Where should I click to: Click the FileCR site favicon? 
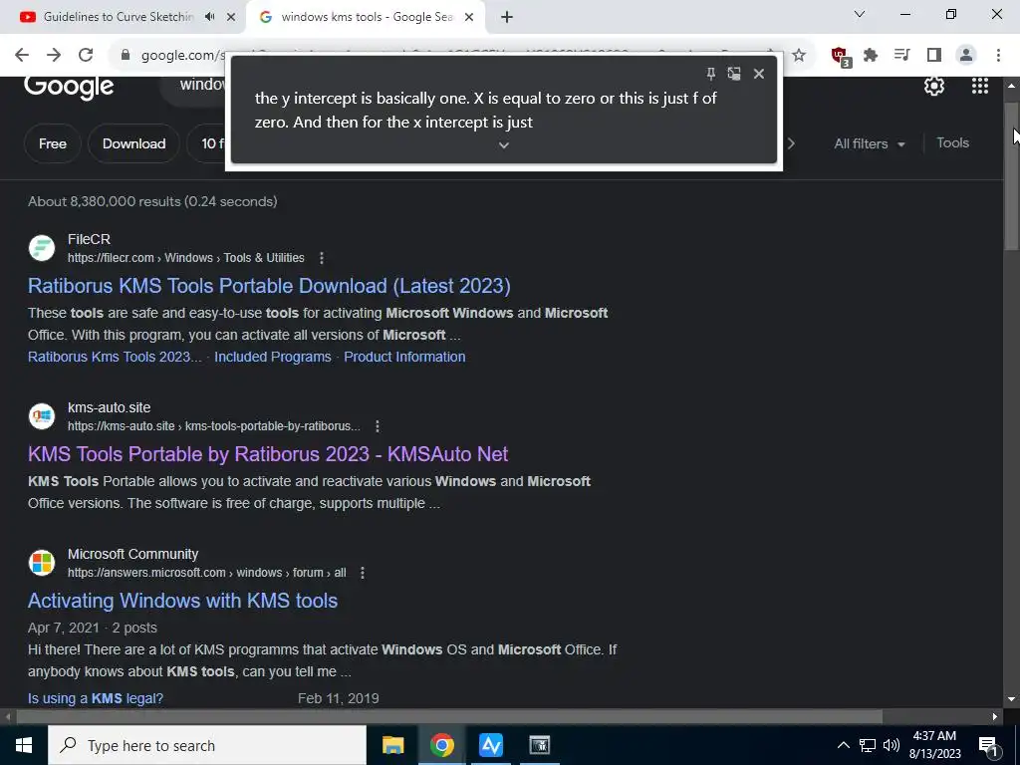pyautogui.click(x=42, y=248)
